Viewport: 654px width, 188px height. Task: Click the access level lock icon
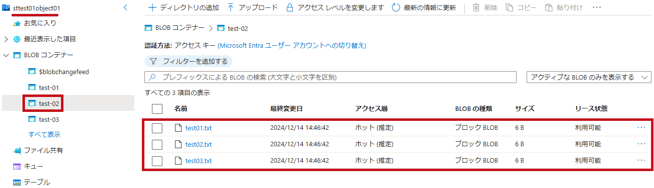coord(289,7)
